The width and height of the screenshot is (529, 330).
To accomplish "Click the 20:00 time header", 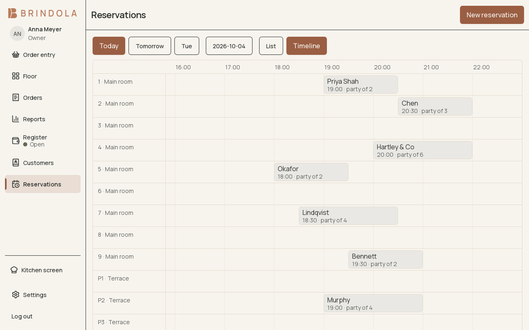I will (x=382, y=67).
